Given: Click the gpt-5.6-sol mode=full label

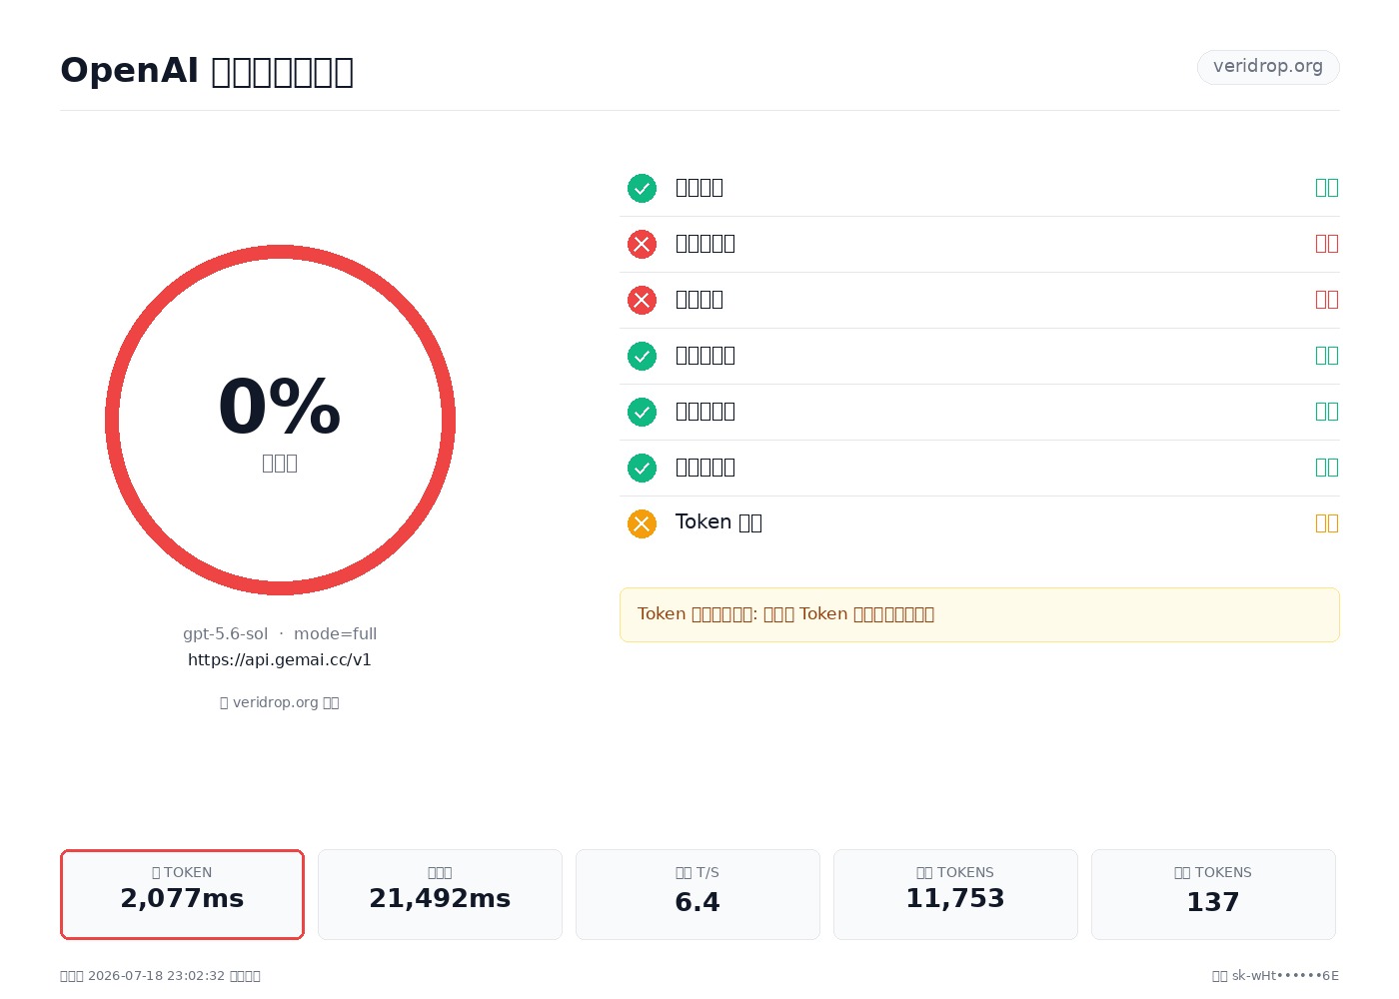Looking at the screenshot, I should click(280, 633).
